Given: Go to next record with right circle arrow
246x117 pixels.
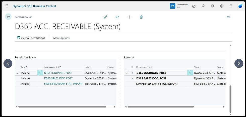Looking at the screenshot, I should coord(239,63).
